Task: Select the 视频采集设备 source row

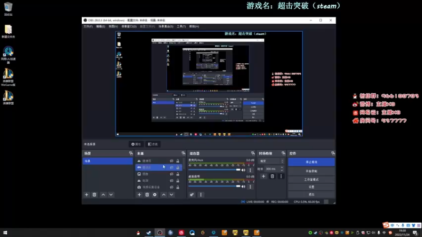Action: [159, 187]
